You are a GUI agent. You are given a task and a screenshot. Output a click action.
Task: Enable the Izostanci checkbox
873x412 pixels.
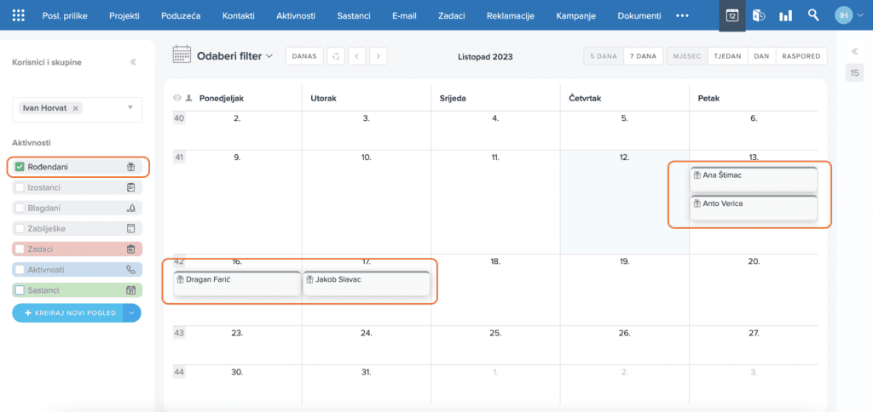(x=20, y=187)
